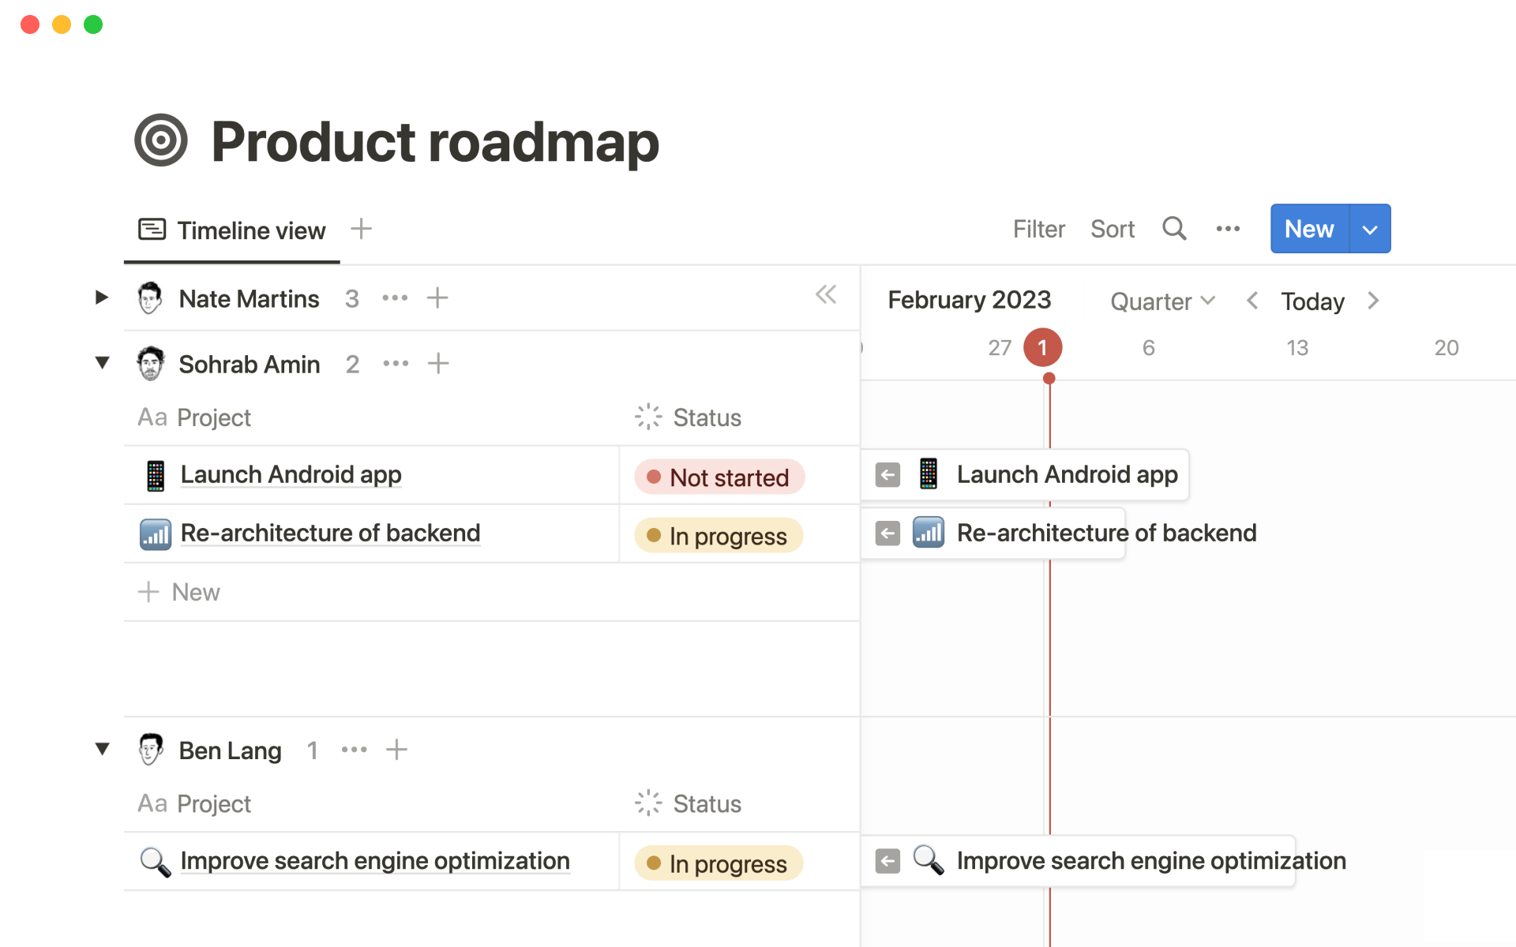Viewport: 1516px width, 947px height.
Task: Click the Not started status tag
Action: click(x=719, y=477)
